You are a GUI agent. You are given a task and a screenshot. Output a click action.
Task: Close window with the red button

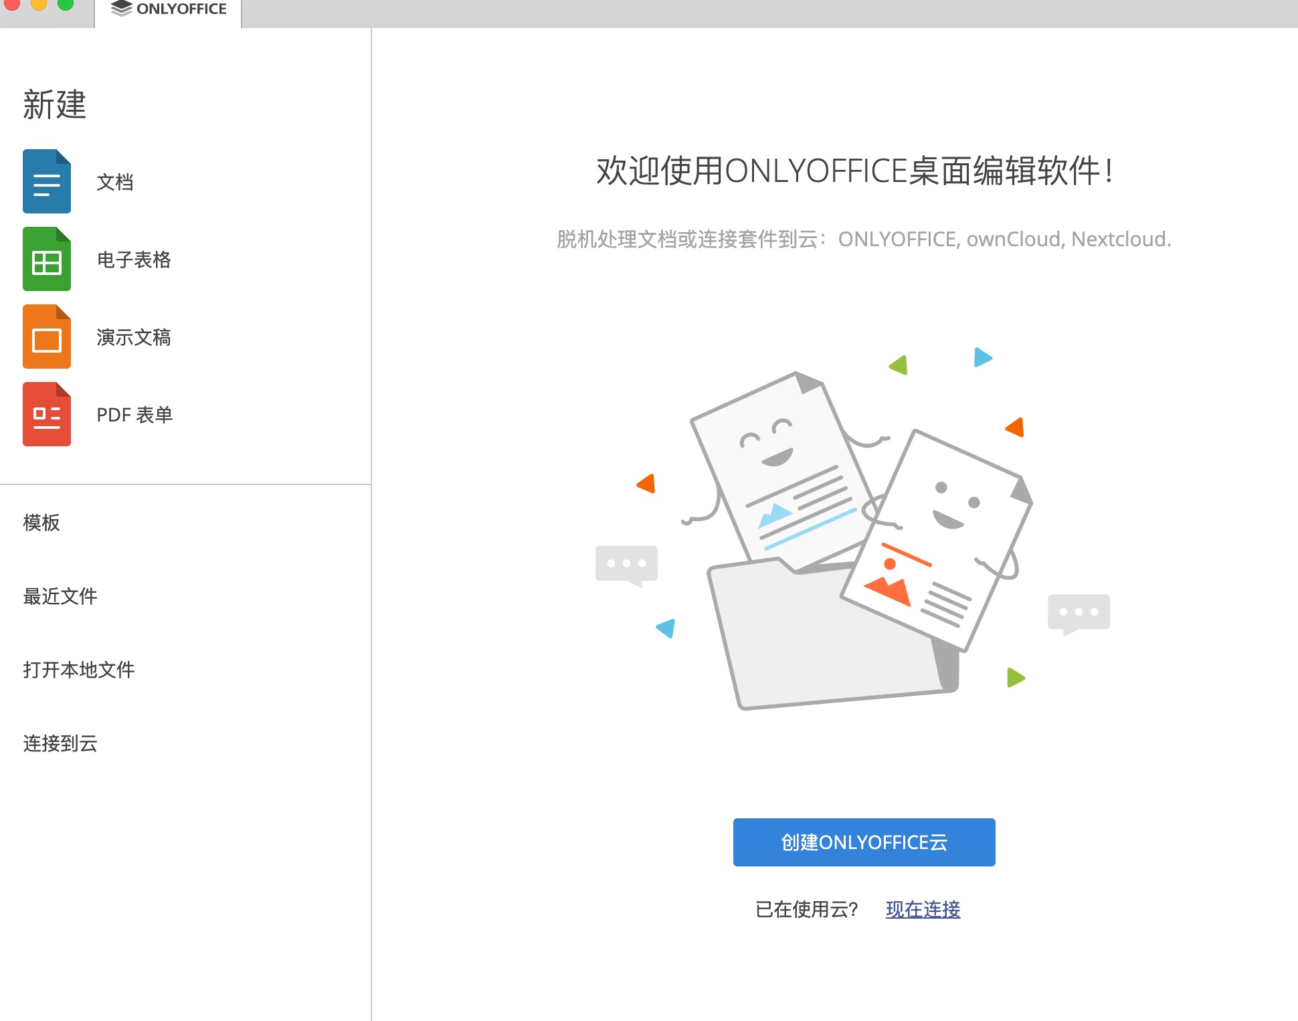pyautogui.click(x=12, y=4)
